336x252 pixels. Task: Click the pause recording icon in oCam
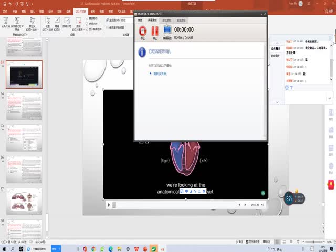(x=154, y=31)
